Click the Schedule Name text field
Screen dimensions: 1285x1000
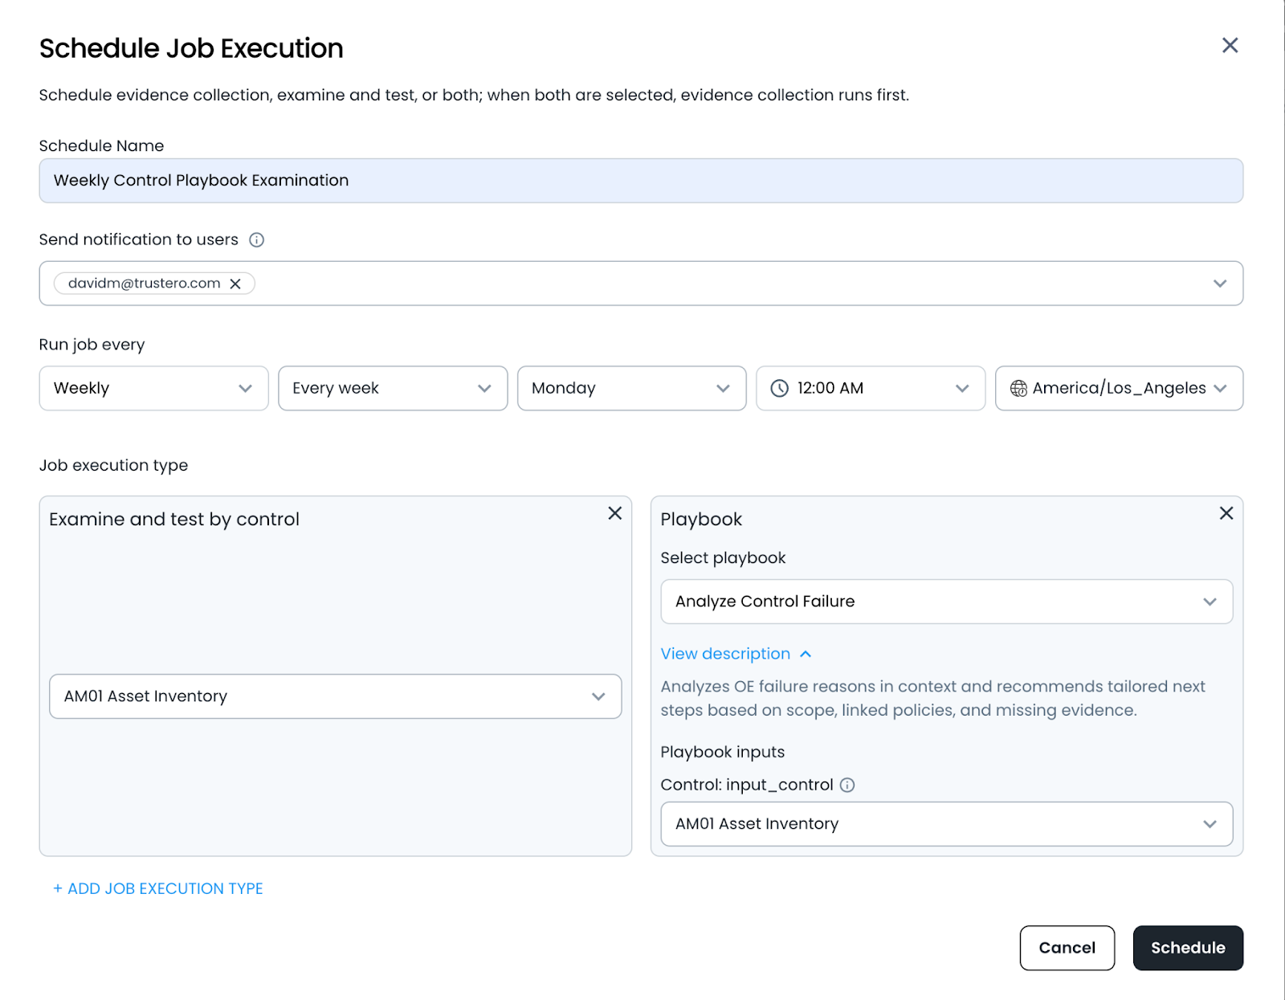click(x=641, y=181)
